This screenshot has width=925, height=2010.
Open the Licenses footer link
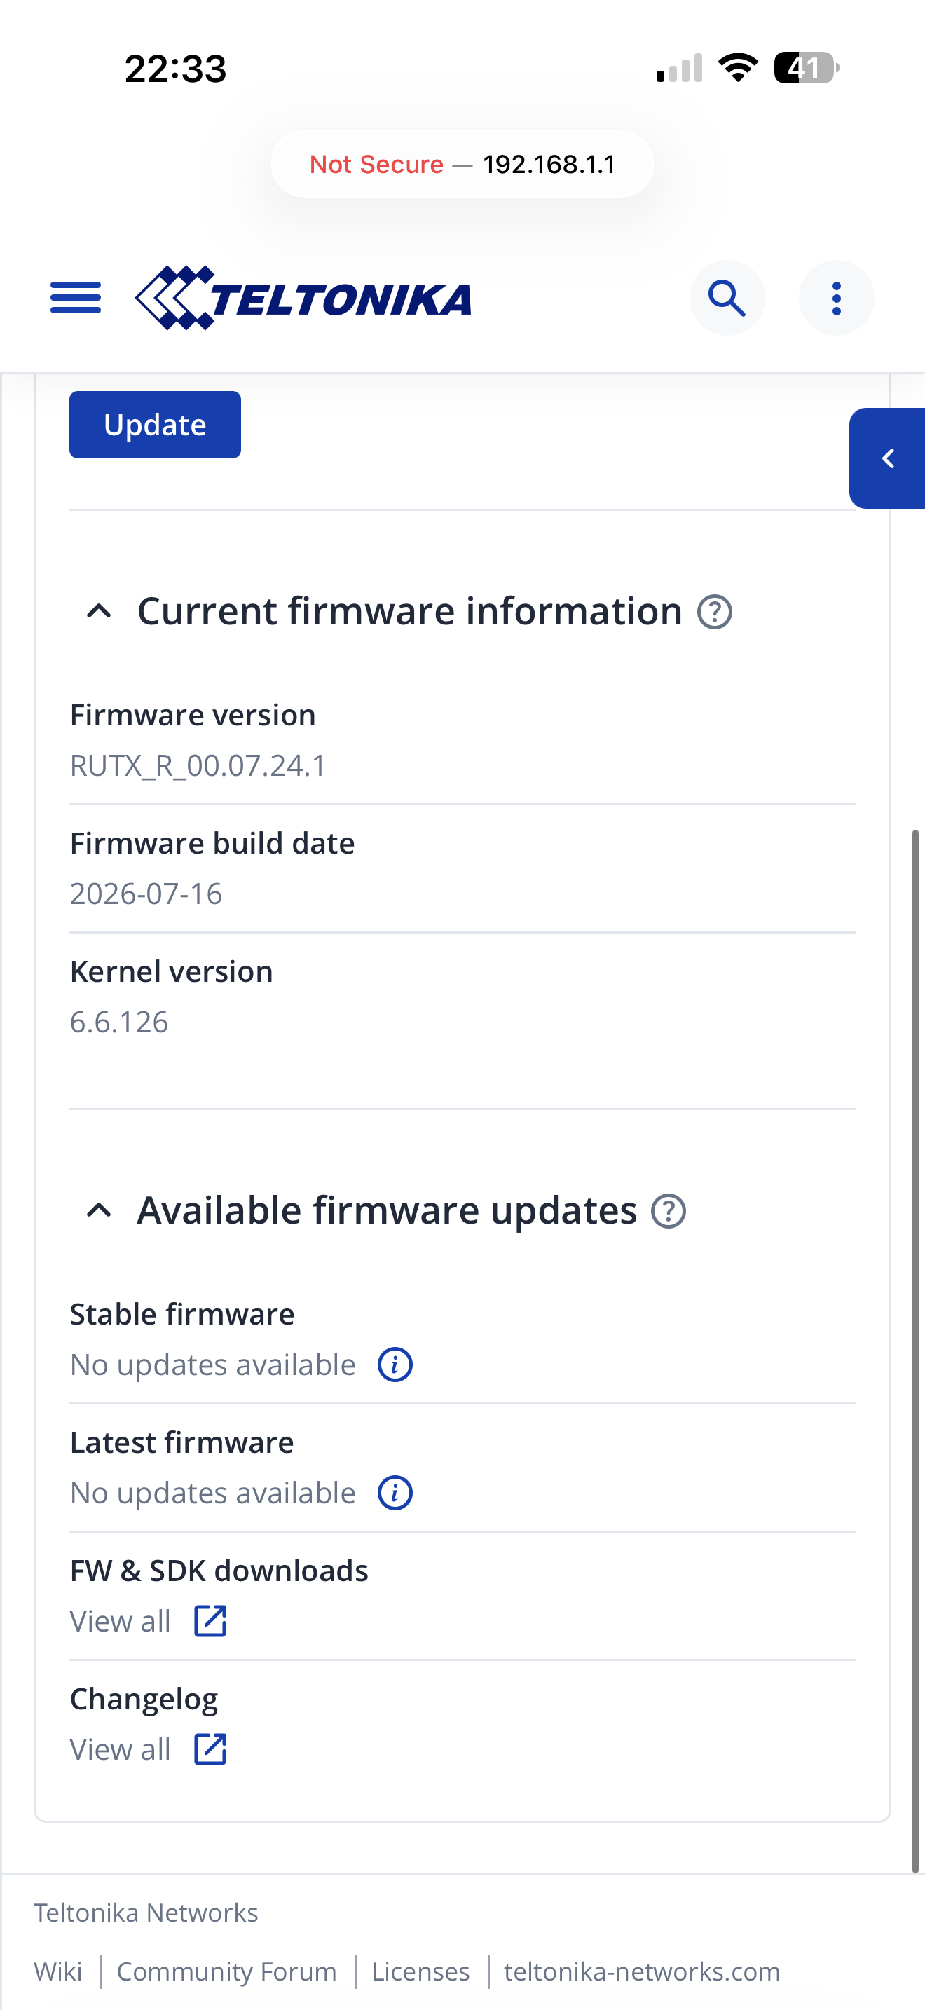point(420,1971)
